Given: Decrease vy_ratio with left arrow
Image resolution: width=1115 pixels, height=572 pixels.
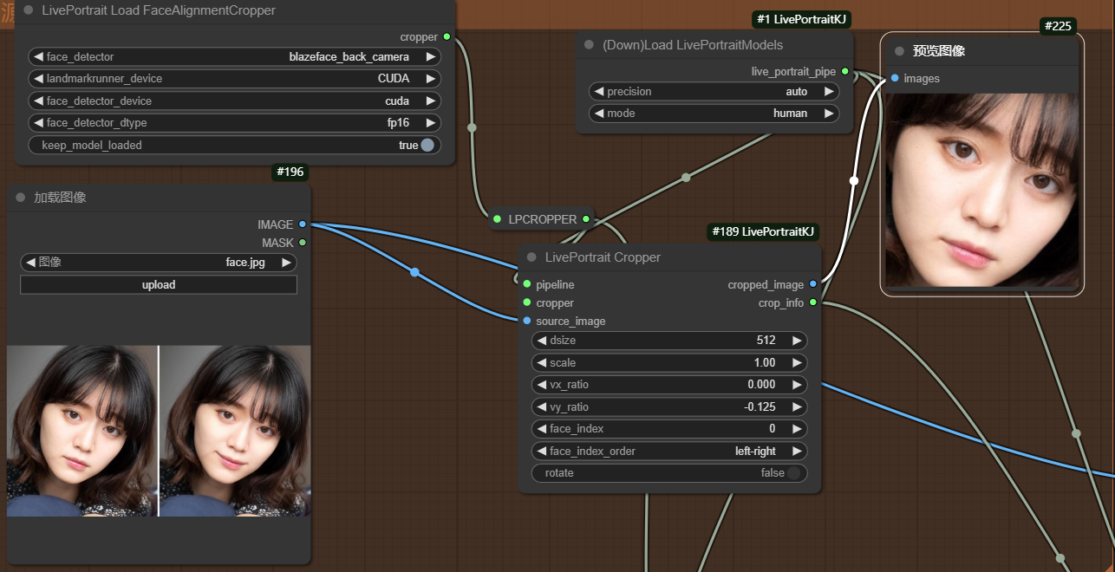Looking at the screenshot, I should [542, 407].
